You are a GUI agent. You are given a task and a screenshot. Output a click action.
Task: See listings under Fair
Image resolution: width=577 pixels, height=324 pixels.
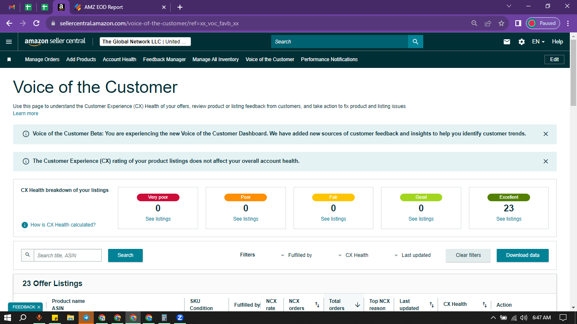pos(333,219)
